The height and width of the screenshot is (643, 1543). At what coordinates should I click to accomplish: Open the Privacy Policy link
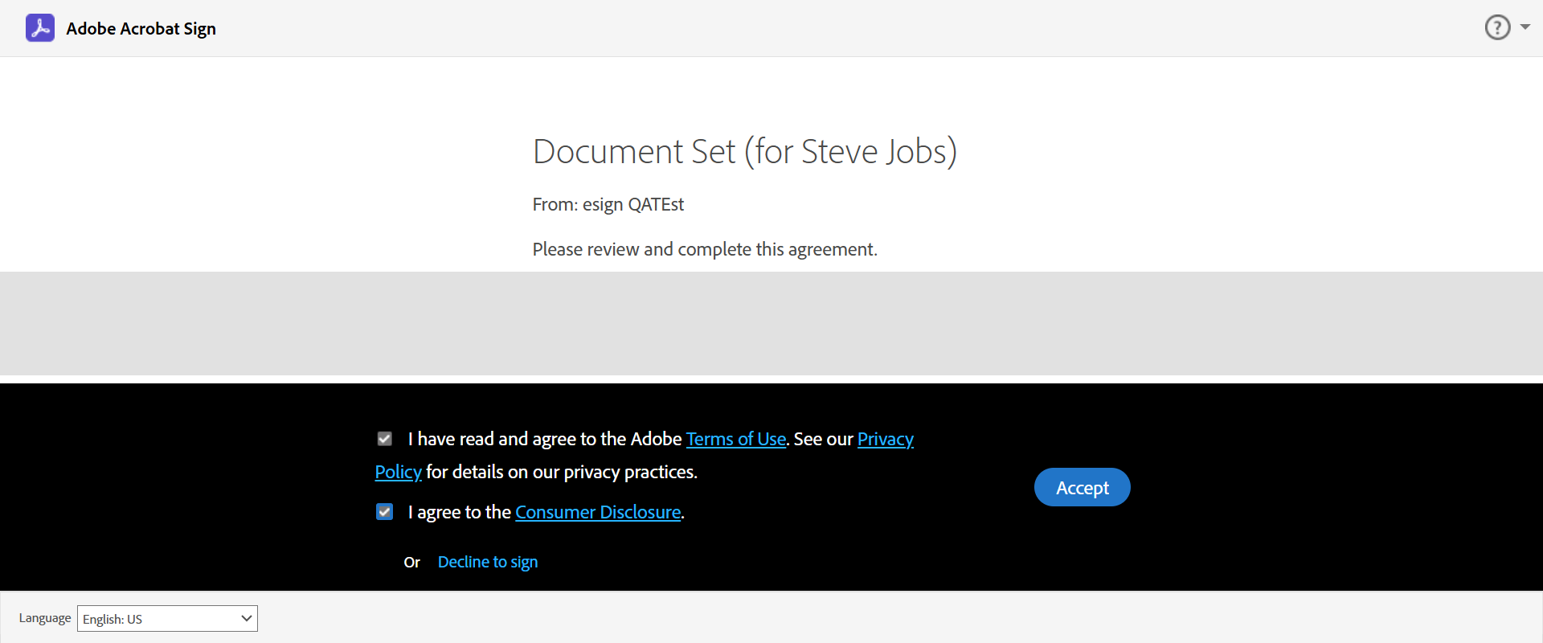click(885, 439)
